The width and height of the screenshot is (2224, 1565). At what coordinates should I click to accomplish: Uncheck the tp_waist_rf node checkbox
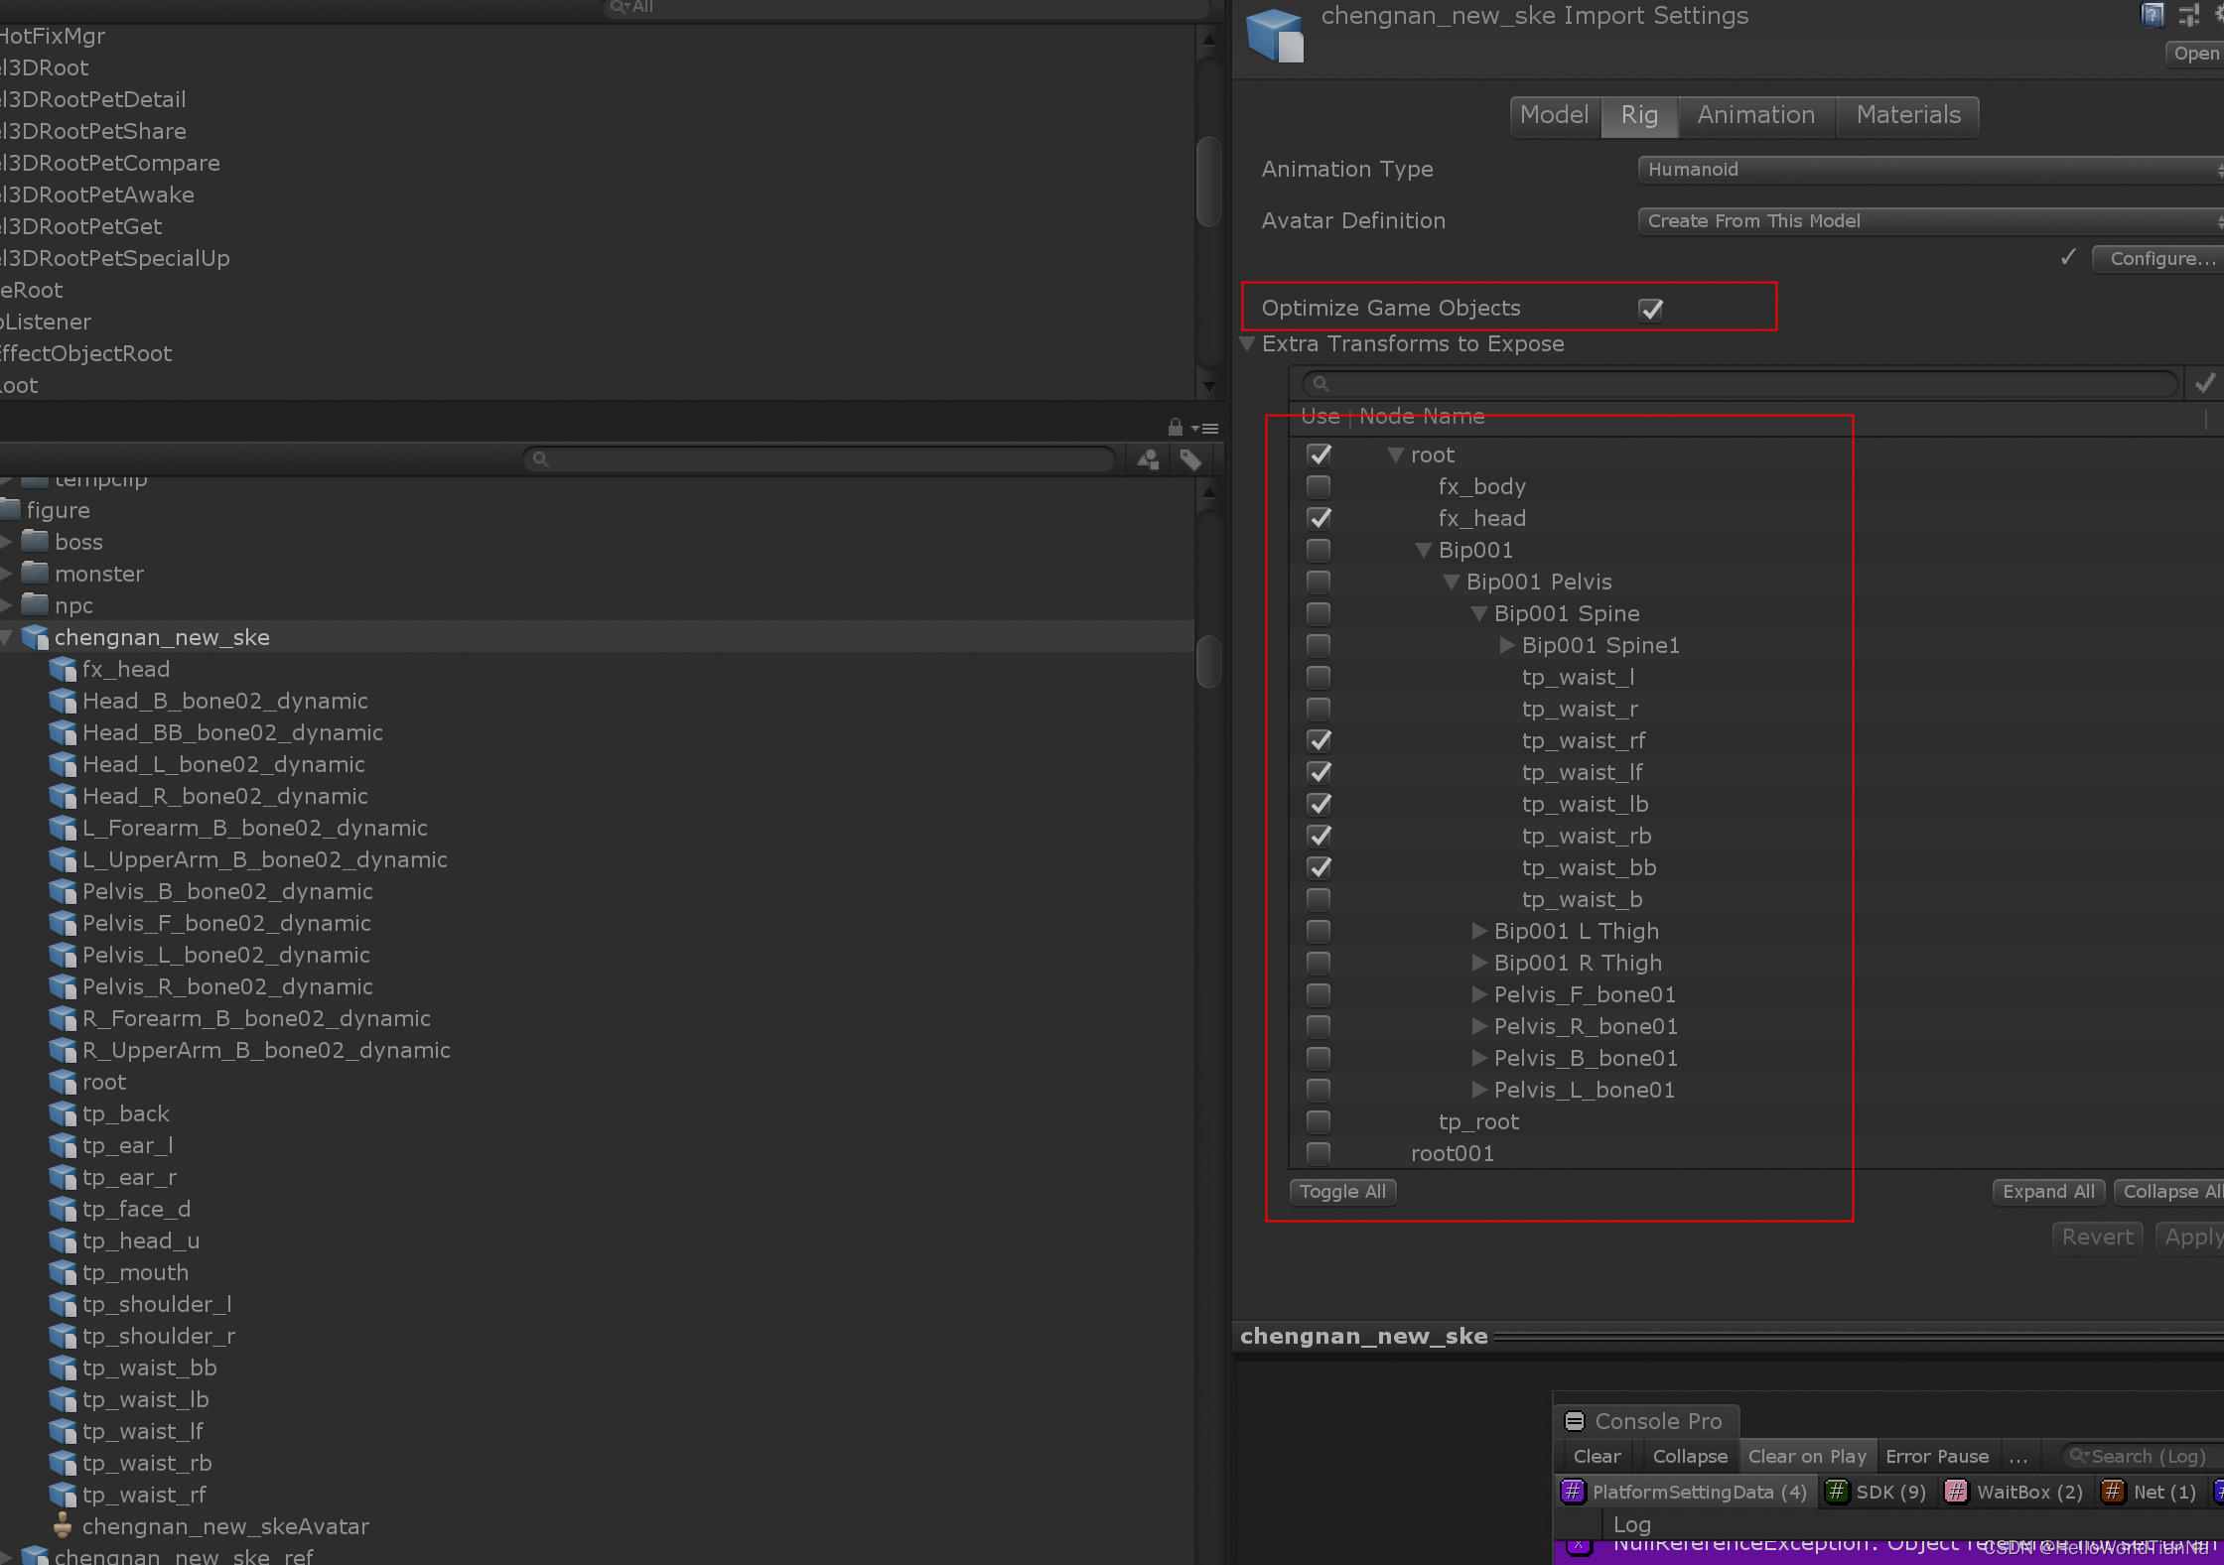click(x=1319, y=740)
